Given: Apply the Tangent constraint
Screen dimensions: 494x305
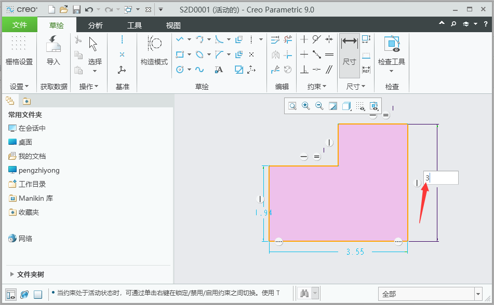Looking at the screenshot, I should pos(317,39).
